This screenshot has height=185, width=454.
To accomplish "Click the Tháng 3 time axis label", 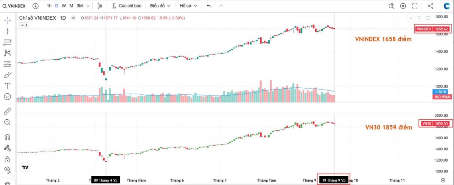I will coord(52,180).
